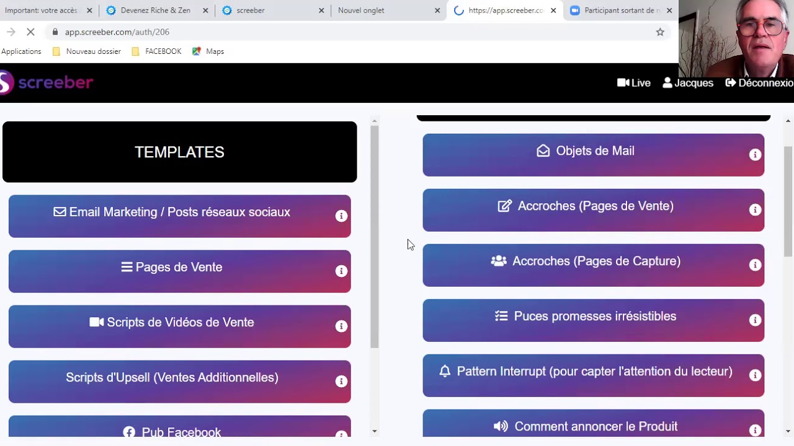Viewport: 794px width, 446px height.
Task: Switch to Devenez Riche & Zen tab
Action: click(x=155, y=11)
